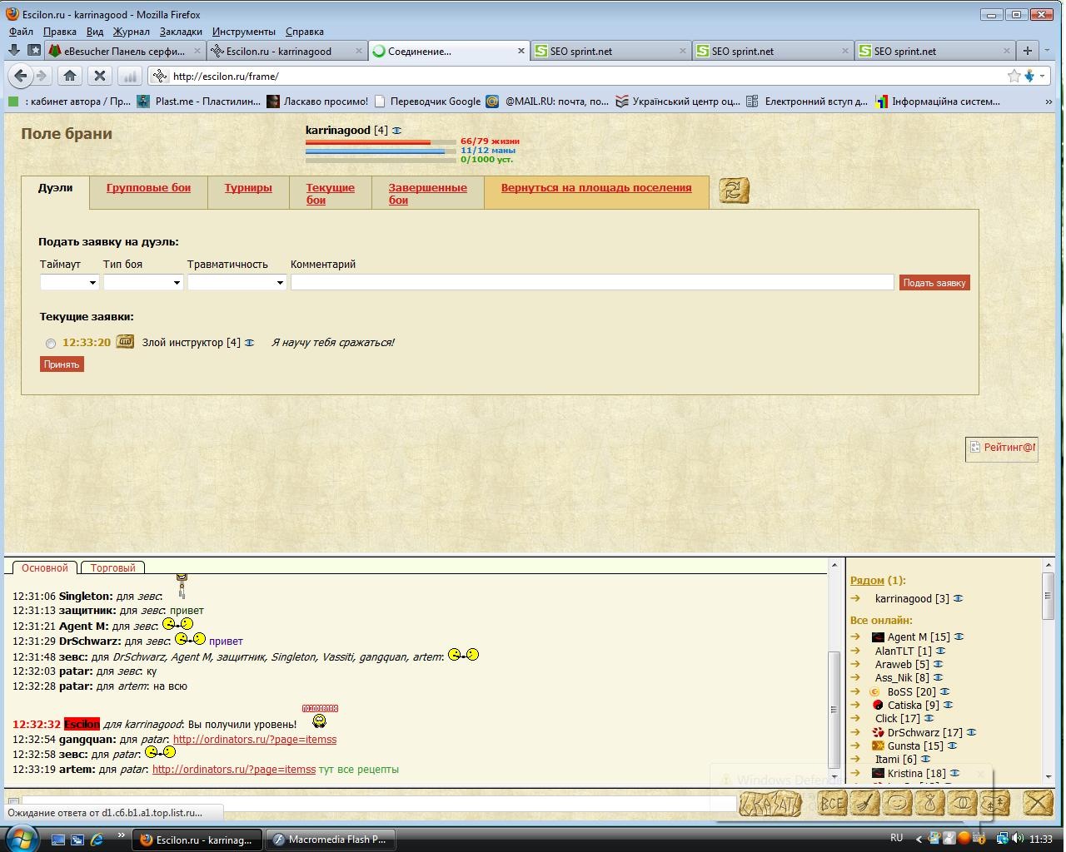
Task: Open Macromedia Flash Player from taskbar
Action: 330,840
